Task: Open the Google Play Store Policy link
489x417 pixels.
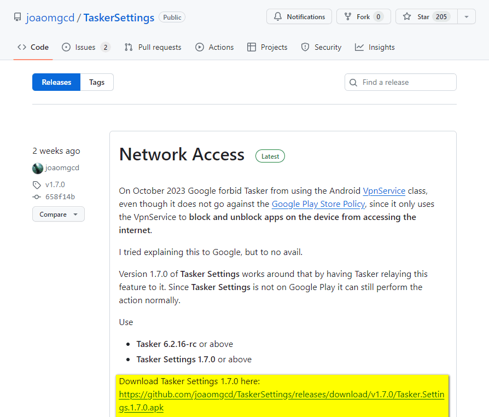Action: point(318,204)
